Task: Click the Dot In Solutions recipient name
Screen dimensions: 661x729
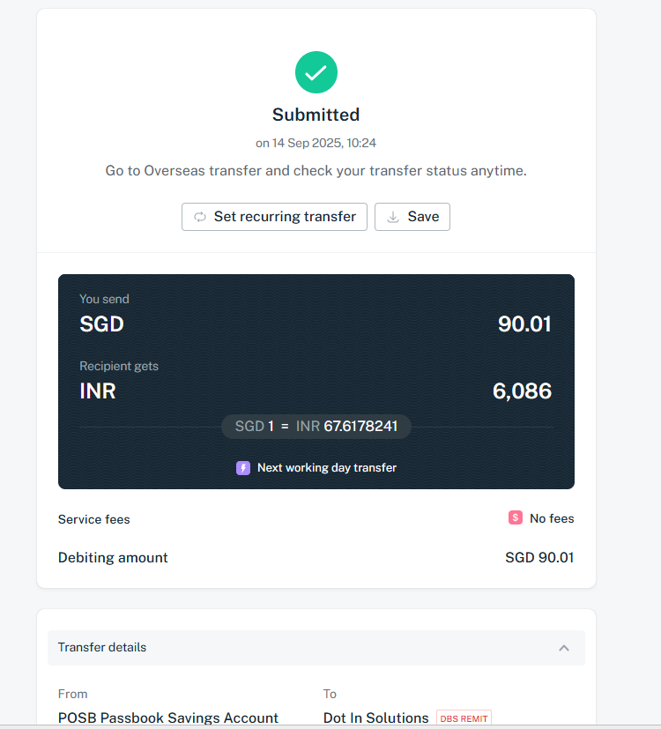Action: [x=375, y=718]
